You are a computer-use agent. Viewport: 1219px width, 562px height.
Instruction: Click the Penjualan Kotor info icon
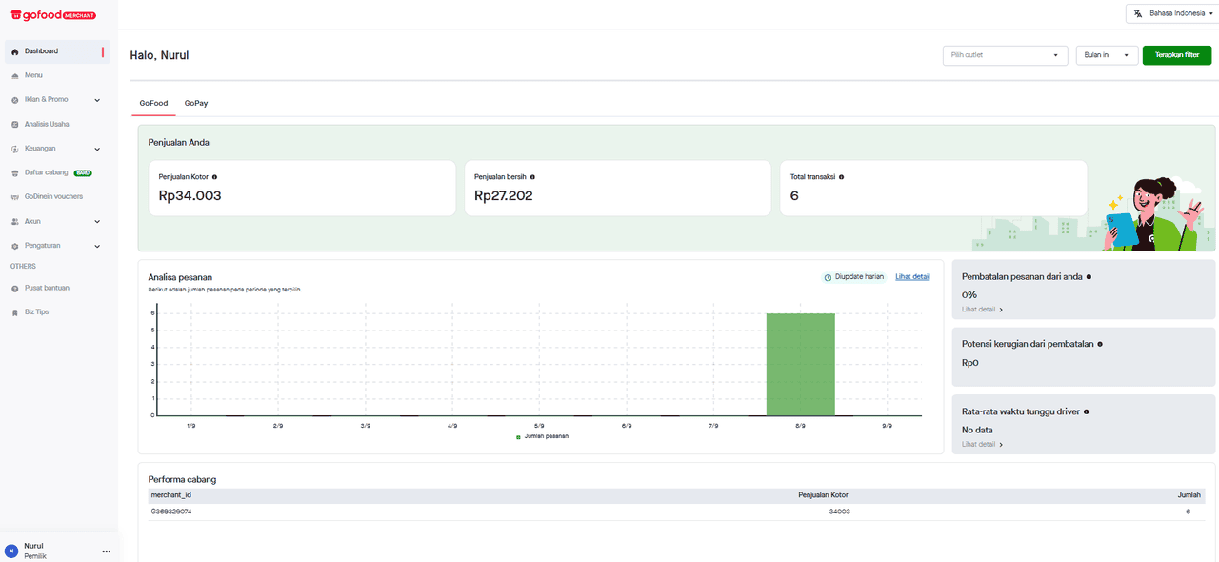[x=214, y=177]
